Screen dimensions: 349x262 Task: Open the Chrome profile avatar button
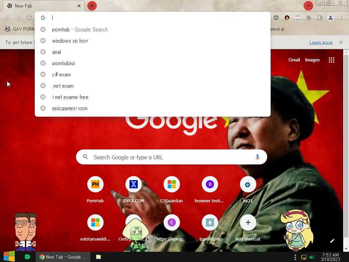tap(331, 18)
